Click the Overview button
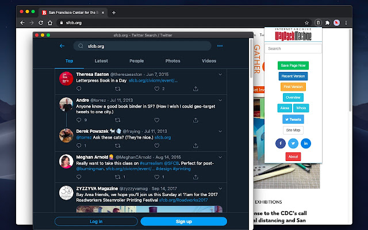This screenshot has height=230, width=368. [x=293, y=97]
